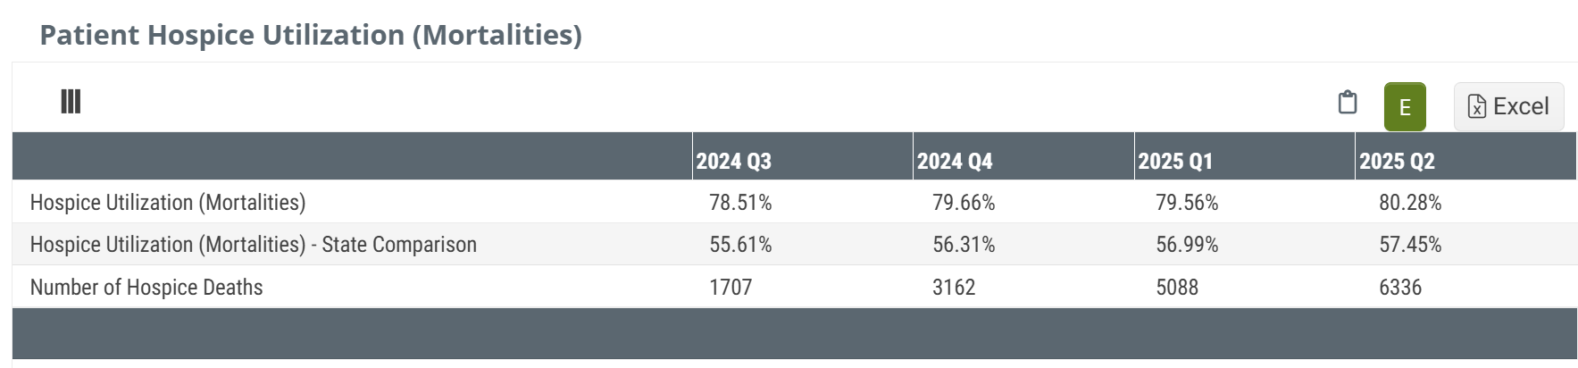Sort by the 2024 Q3 column header

tap(734, 161)
